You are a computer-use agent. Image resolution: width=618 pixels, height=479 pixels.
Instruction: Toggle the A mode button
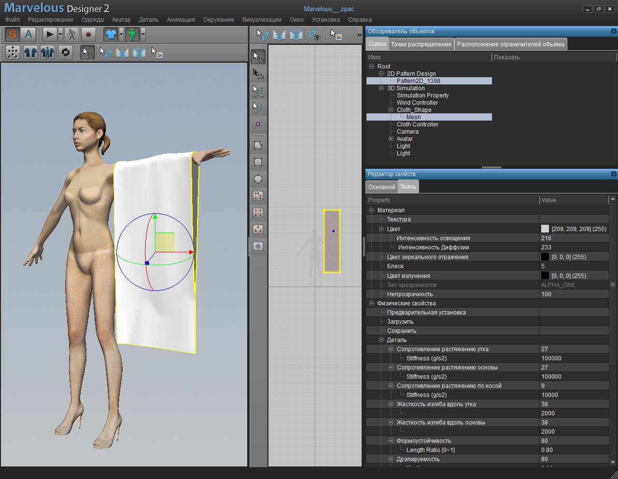(29, 34)
